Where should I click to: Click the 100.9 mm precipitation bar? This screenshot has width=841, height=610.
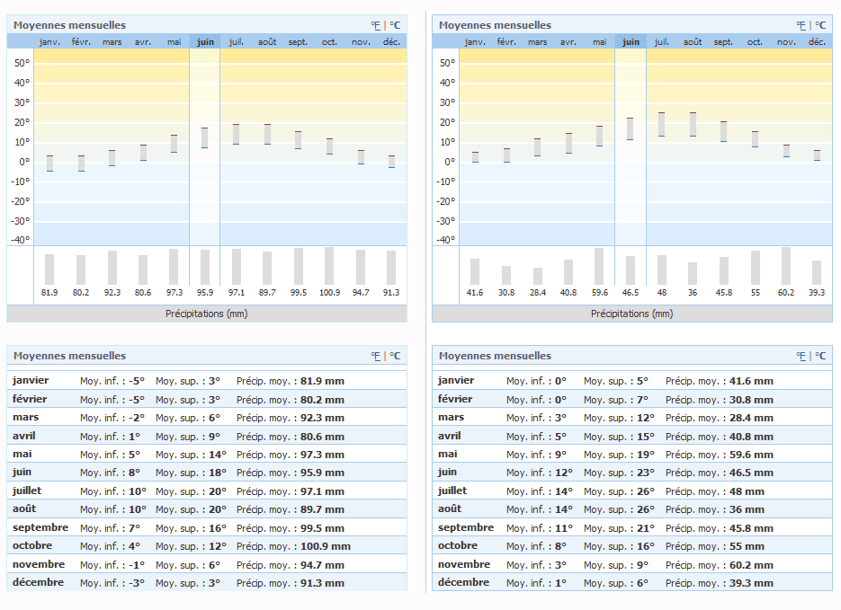(329, 266)
